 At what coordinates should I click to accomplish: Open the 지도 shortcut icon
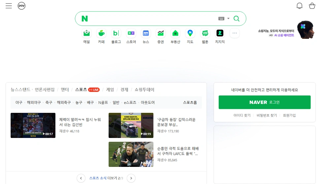pyautogui.click(x=190, y=33)
